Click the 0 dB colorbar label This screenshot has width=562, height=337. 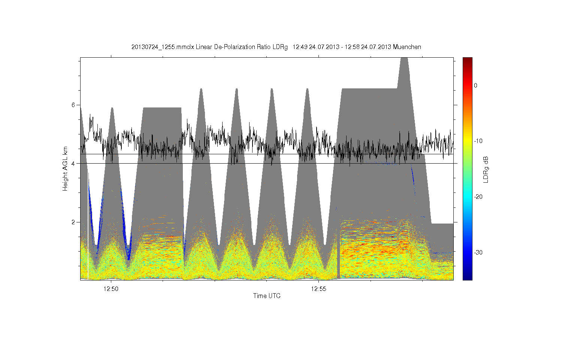pos(475,85)
